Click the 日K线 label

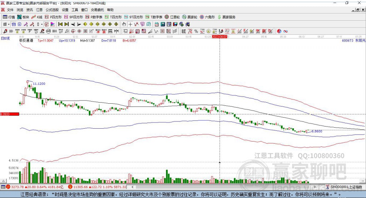click(x=5, y=38)
